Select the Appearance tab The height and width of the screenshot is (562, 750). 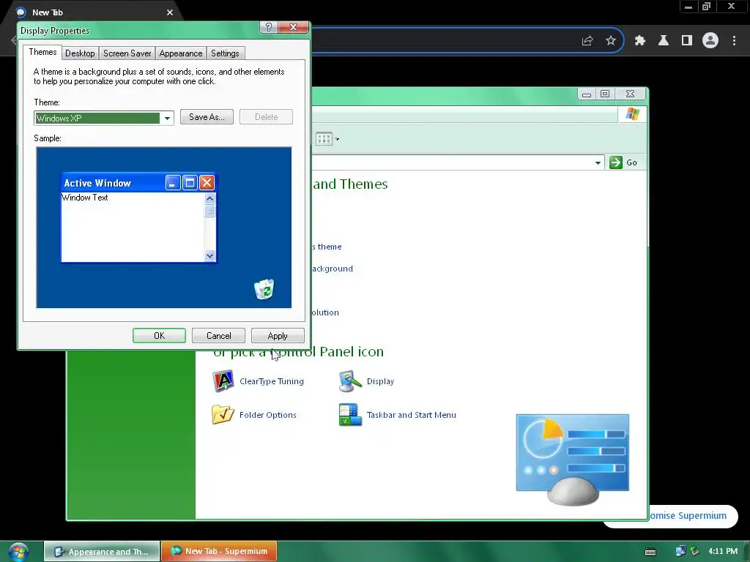coord(181,53)
